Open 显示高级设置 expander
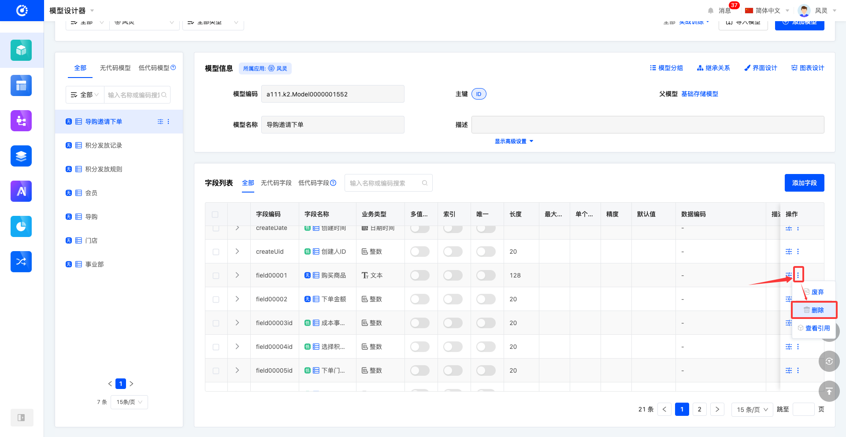This screenshot has width=846, height=437. tap(514, 141)
